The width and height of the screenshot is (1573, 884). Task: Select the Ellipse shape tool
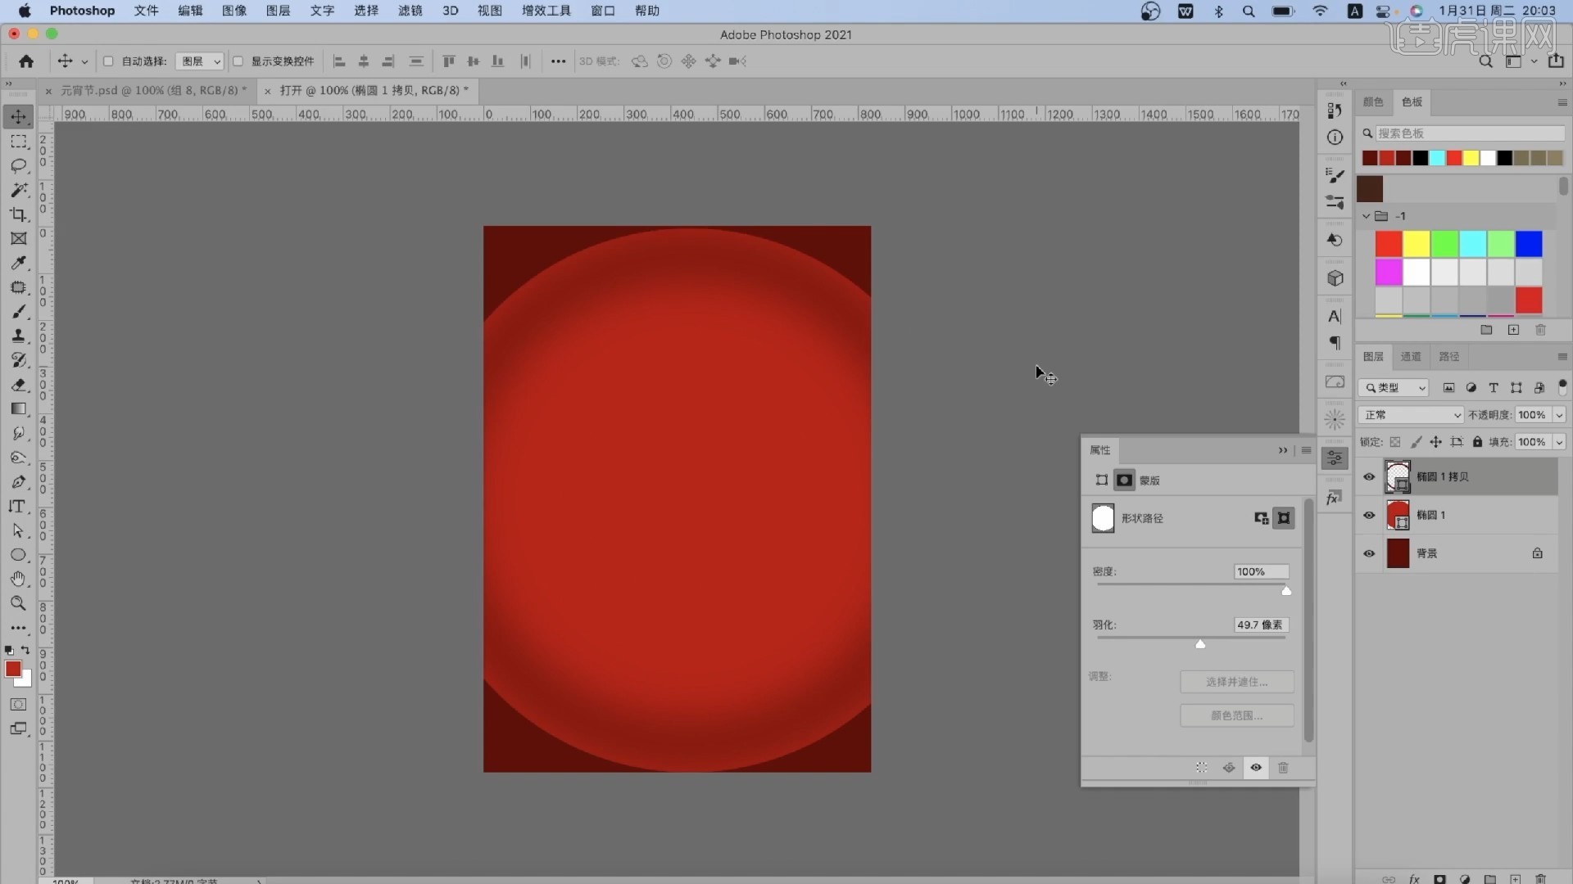pyautogui.click(x=18, y=555)
